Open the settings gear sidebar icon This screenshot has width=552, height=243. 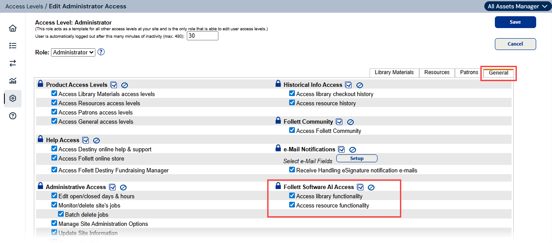pyautogui.click(x=13, y=98)
